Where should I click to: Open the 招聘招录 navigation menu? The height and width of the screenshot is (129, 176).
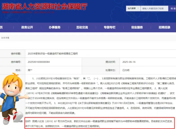[164, 27]
